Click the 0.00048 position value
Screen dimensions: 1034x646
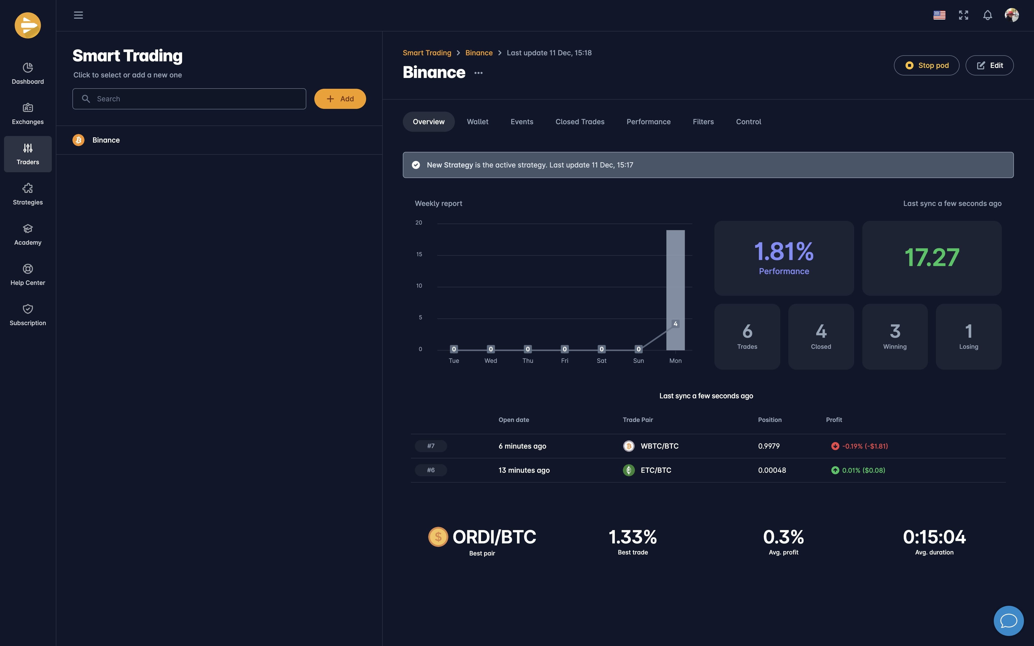[x=772, y=470]
